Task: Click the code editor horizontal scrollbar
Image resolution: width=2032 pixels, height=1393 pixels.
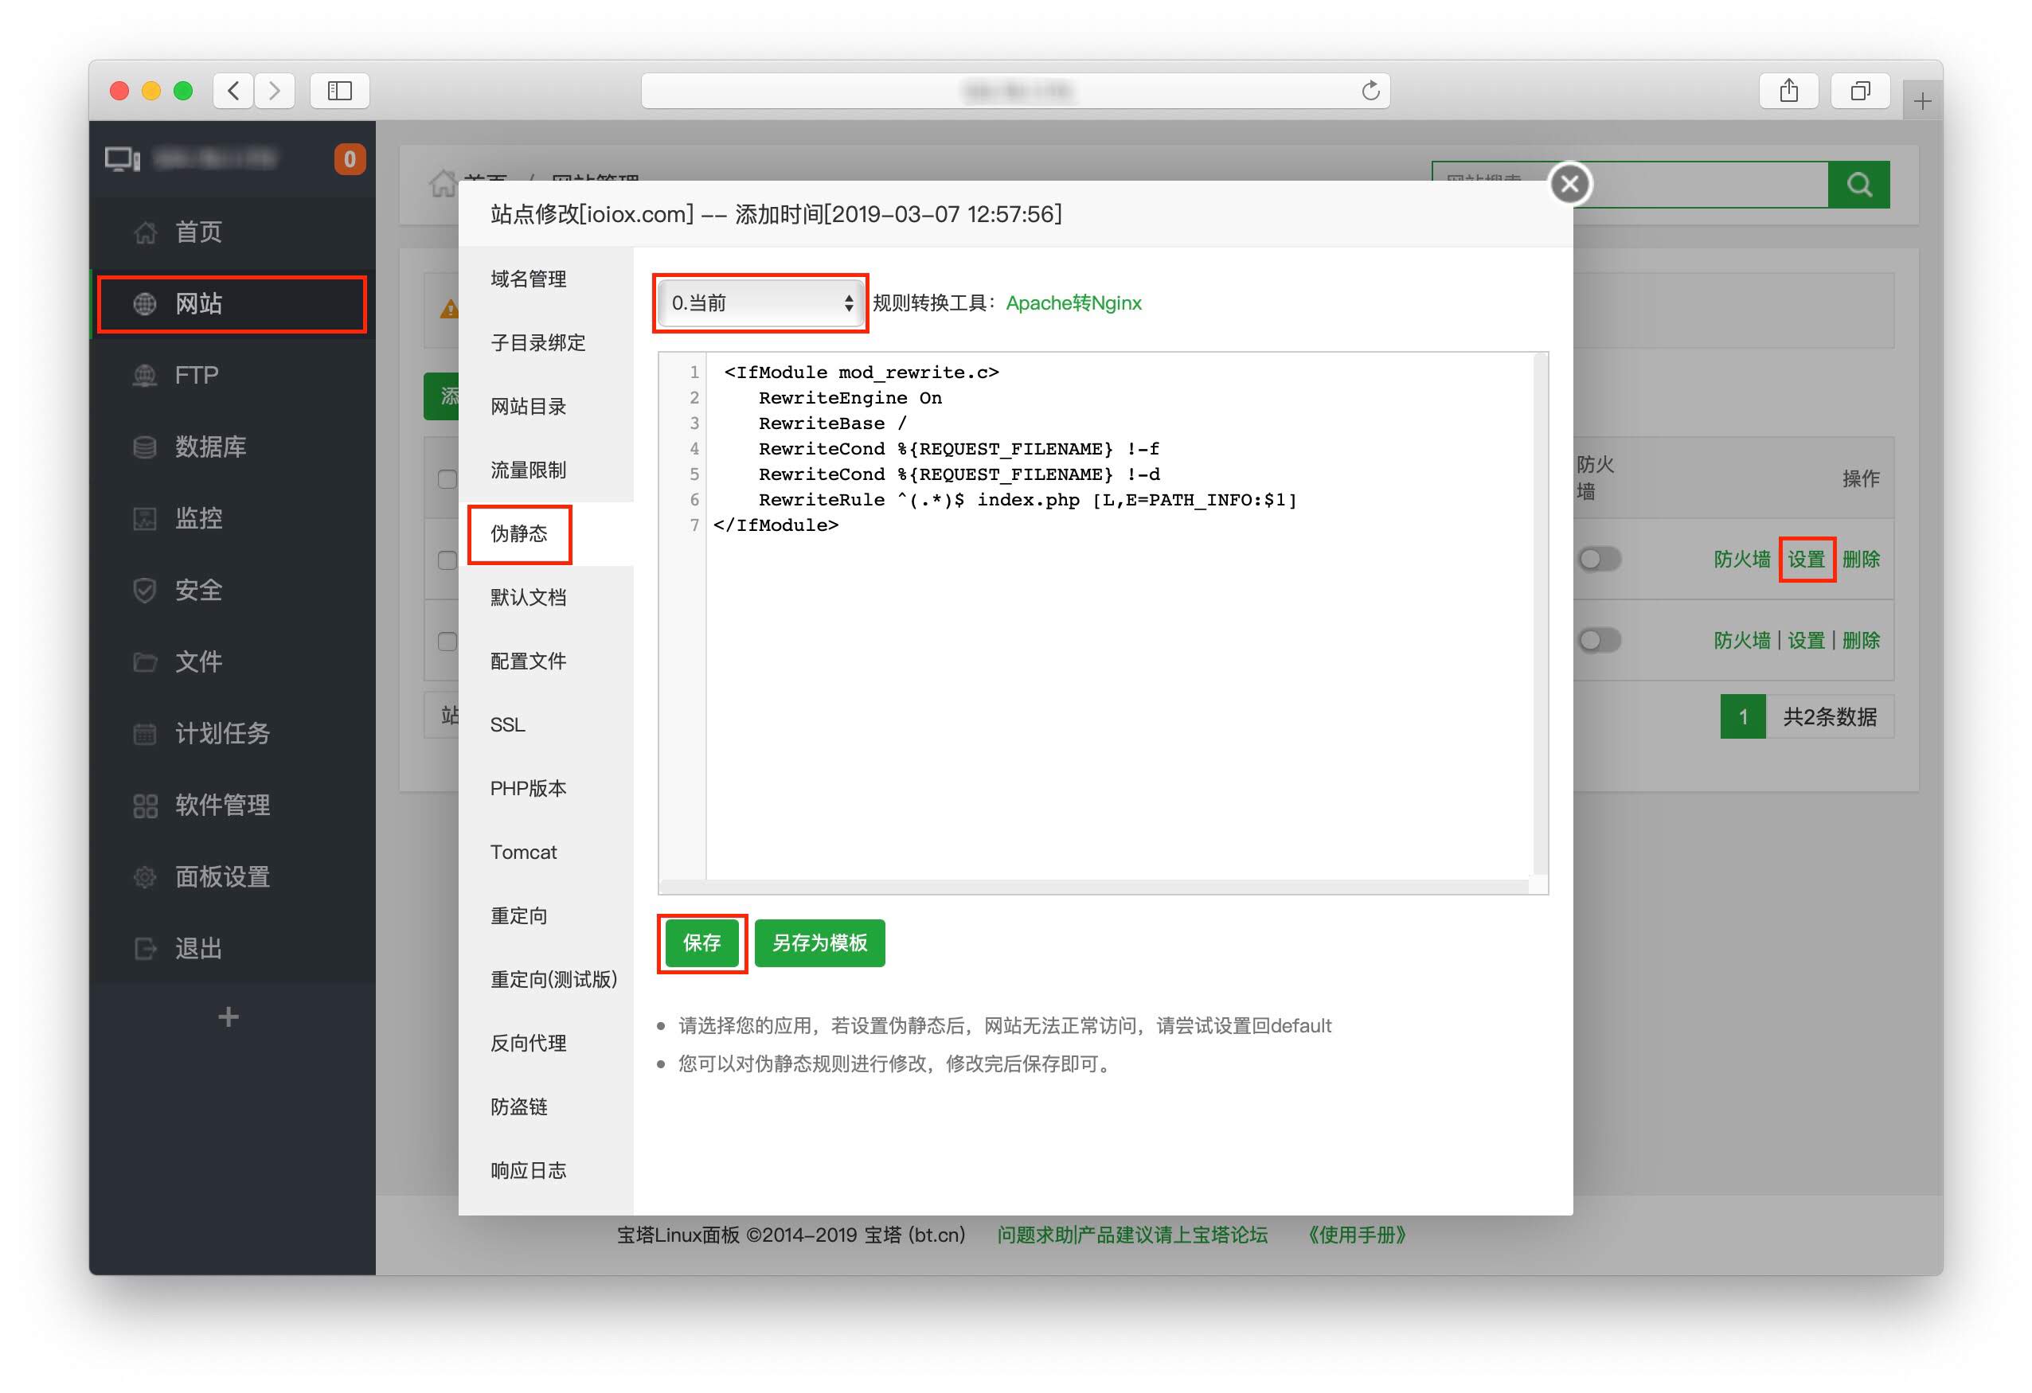Action: click(1095, 887)
